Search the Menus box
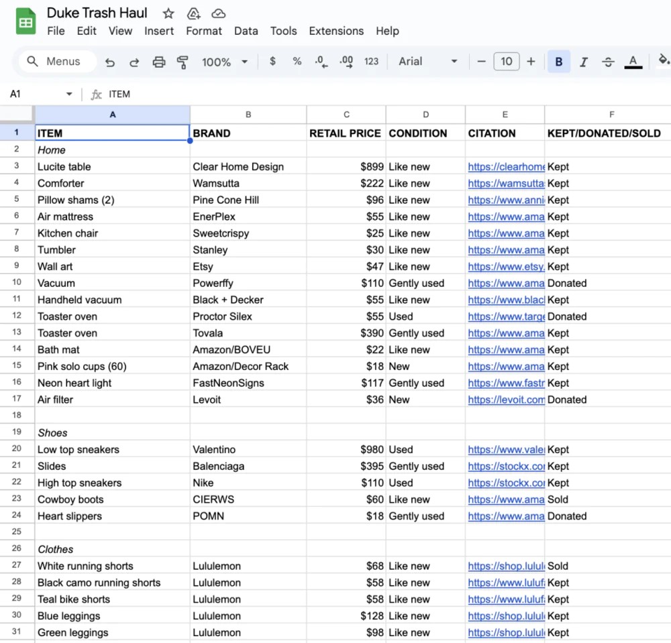The height and width of the screenshot is (643, 671). pyautogui.click(x=57, y=62)
